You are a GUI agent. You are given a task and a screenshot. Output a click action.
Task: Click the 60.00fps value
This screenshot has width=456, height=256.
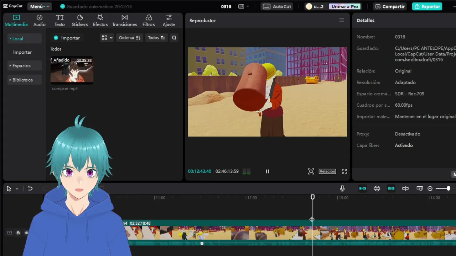[404, 105]
